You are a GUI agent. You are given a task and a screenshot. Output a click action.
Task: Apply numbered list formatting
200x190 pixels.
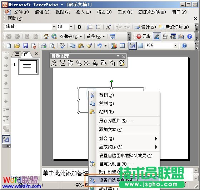coord(90,27)
